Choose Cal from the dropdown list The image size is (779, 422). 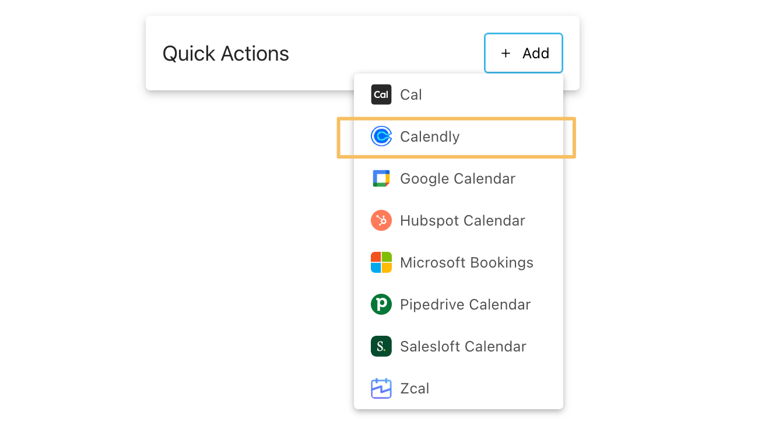coord(411,94)
